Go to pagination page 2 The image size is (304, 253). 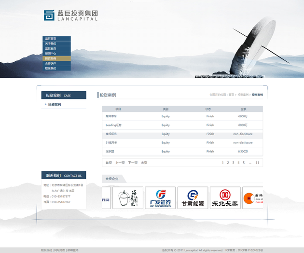(228, 163)
